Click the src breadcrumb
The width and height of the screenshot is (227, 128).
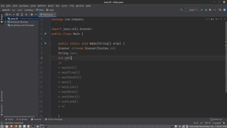point(13,10)
